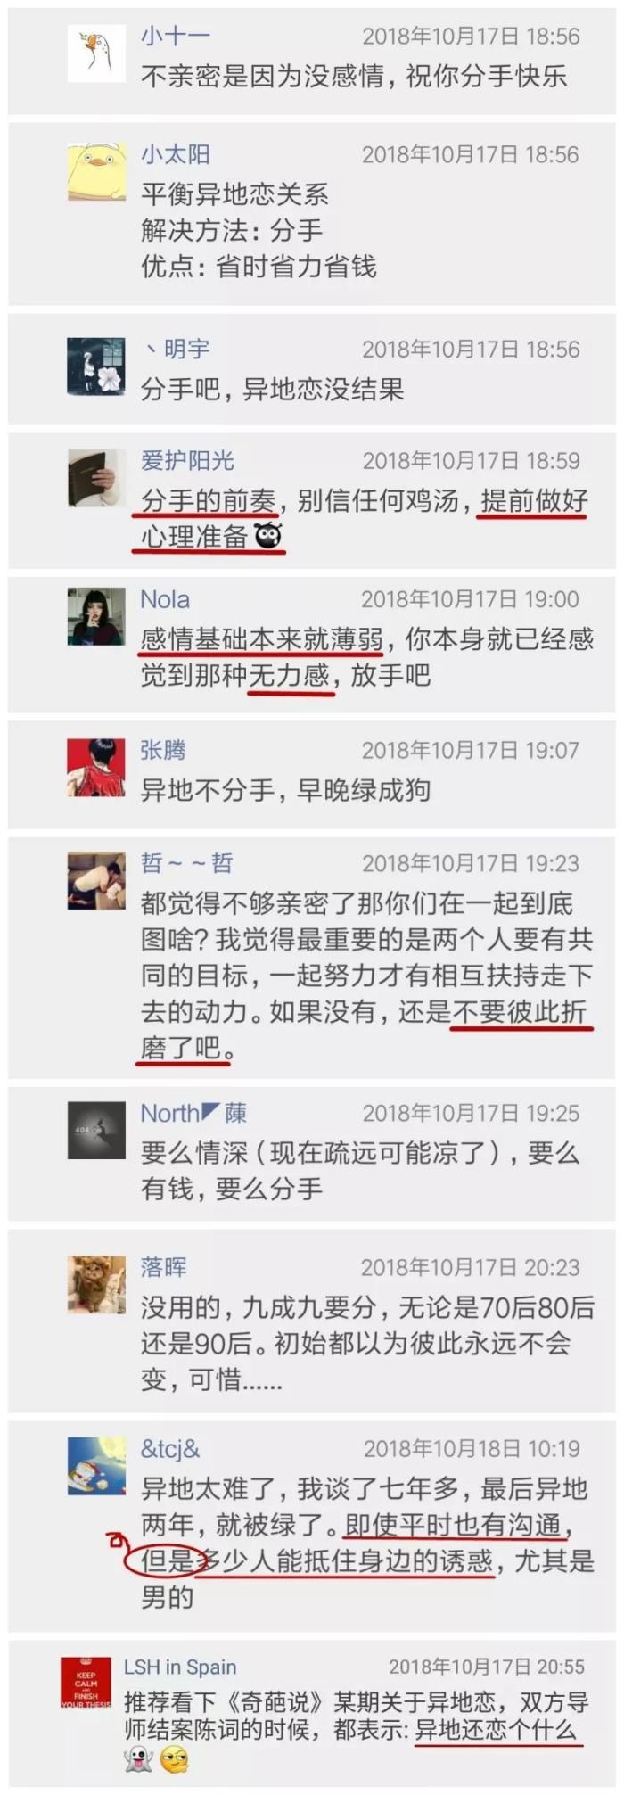This screenshot has width=624, height=1795.
Task: Select the username Nola
Action: [165, 599]
